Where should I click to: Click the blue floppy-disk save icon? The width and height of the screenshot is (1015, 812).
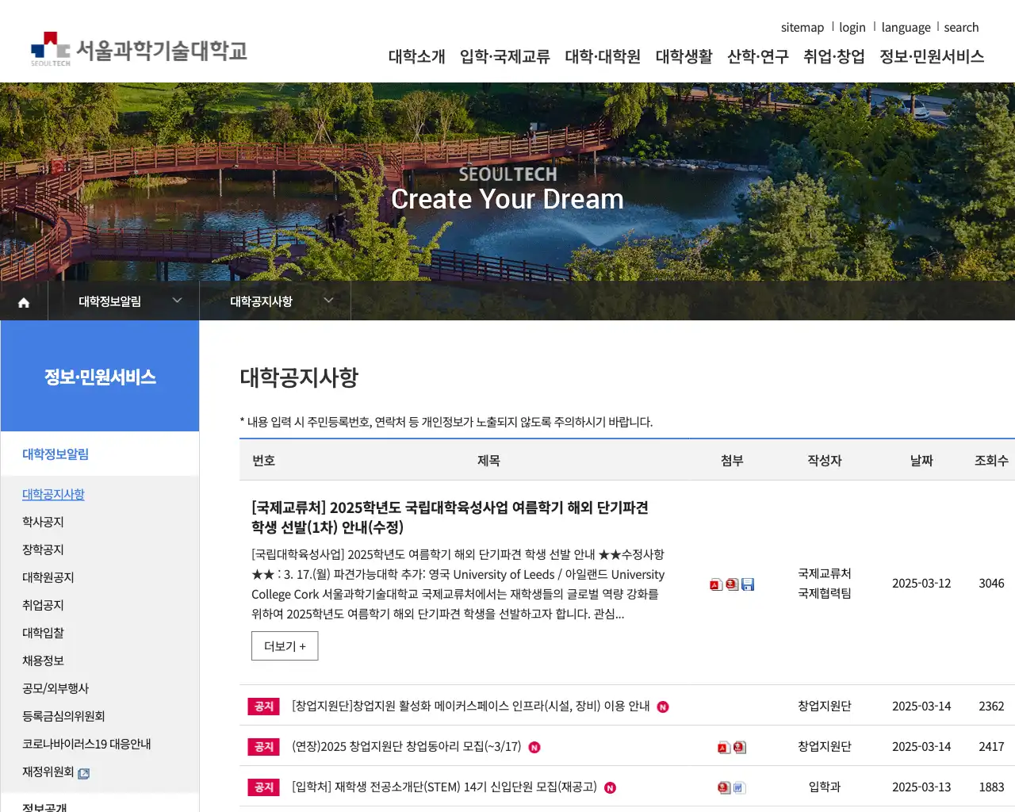748,584
